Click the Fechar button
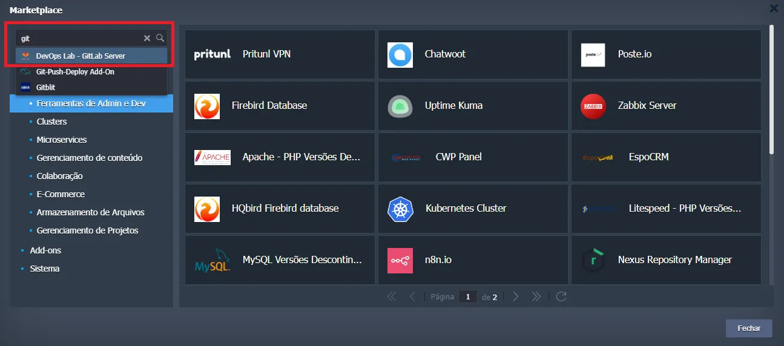Viewport: 784px width, 346px height. tap(749, 328)
